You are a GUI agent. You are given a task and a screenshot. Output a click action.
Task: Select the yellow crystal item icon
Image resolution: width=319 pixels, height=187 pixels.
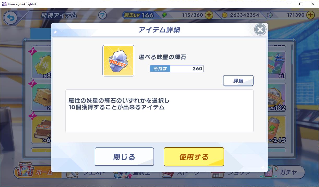[42, 65]
